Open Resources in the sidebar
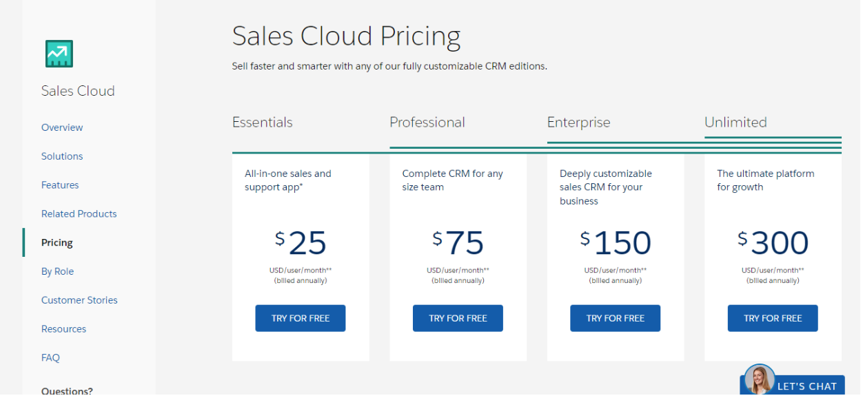This screenshot has height=409, width=863. 64,329
